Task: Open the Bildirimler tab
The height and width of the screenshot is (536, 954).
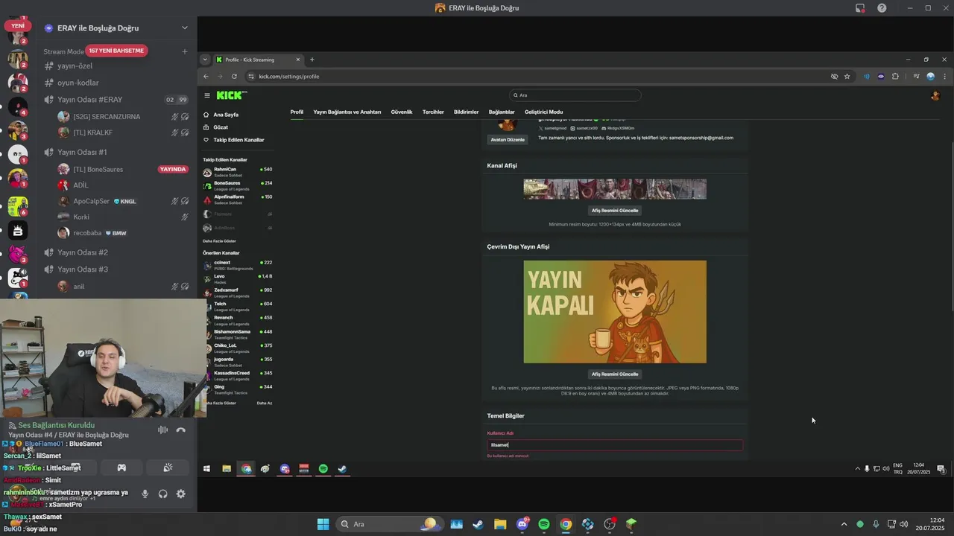Action: (467, 112)
